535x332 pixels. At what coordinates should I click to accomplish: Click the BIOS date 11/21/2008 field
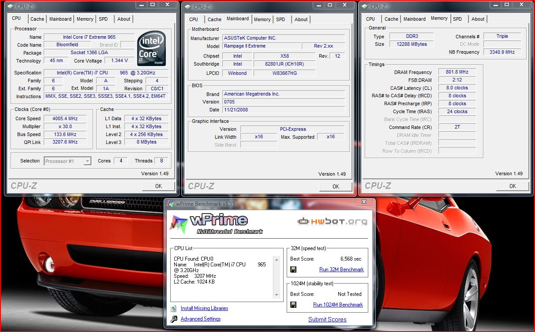[x=284, y=110]
